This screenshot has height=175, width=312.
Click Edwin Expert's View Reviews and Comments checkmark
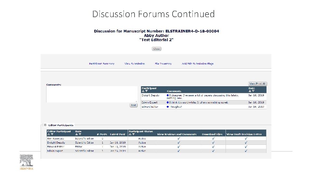(179, 151)
